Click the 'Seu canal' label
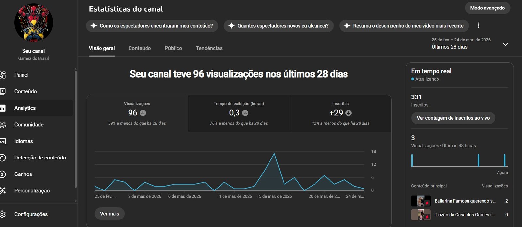Screen dimensions: 522x227 coord(33,51)
